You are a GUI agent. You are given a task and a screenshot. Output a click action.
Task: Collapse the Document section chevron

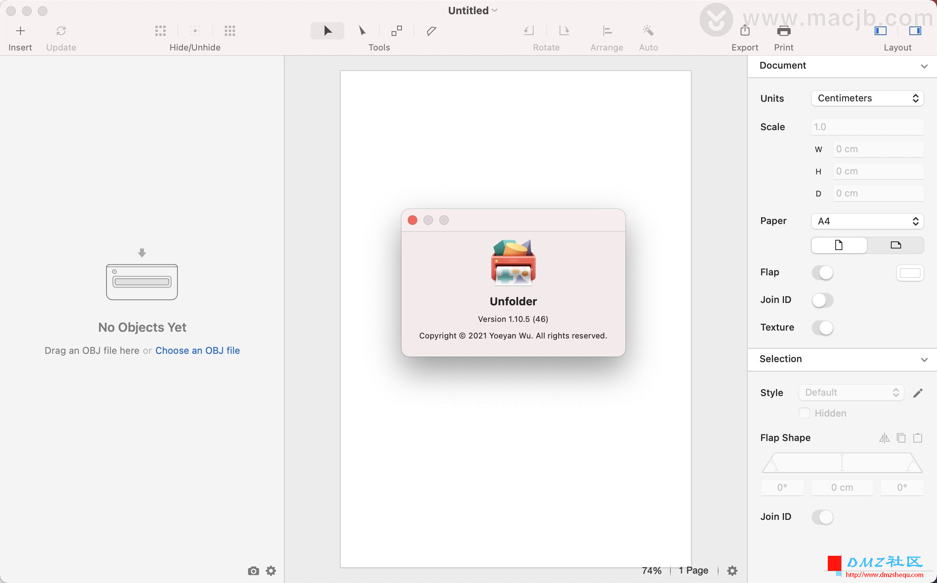pyautogui.click(x=924, y=66)
